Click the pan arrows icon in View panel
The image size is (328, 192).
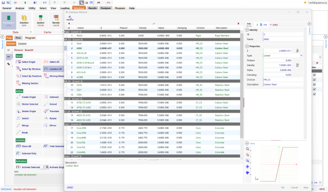248,167
